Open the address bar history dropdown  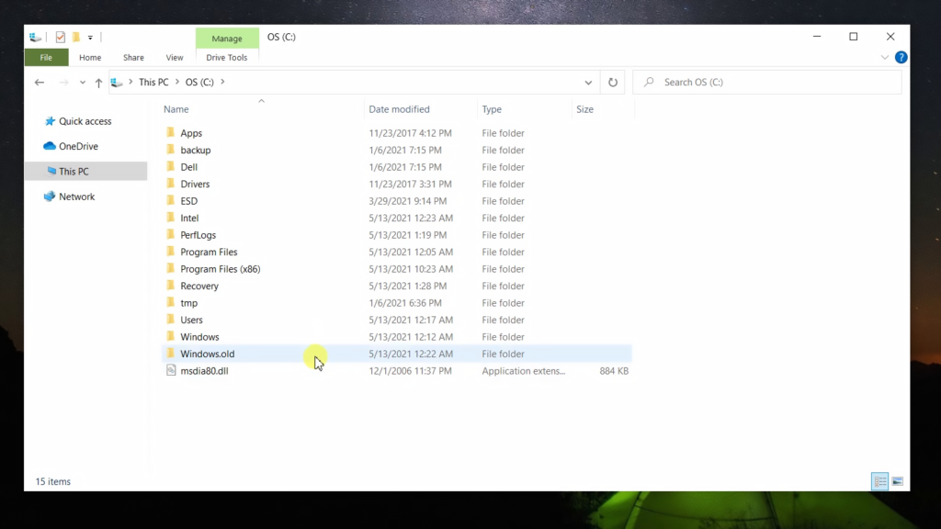pyautogui.click(x=588, y=82)
